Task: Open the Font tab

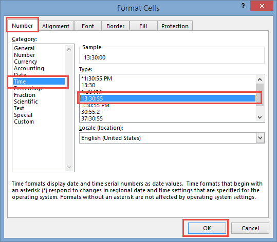Action: [x=87, y=26]
